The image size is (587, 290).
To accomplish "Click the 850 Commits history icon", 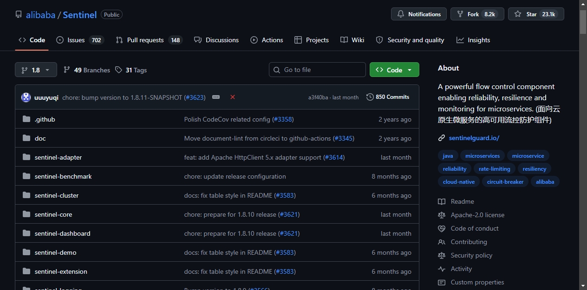I will pyautogui.click(x=370, y=97).
